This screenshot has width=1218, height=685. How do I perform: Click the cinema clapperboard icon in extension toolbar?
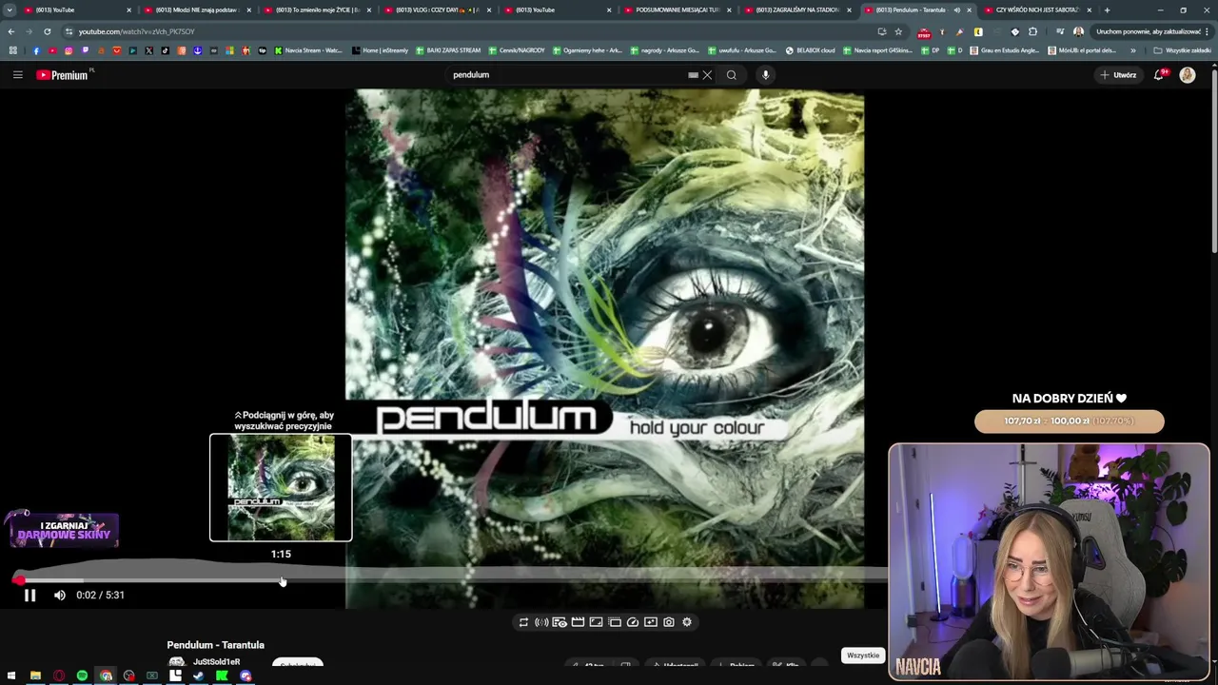[x=578, y=622]
